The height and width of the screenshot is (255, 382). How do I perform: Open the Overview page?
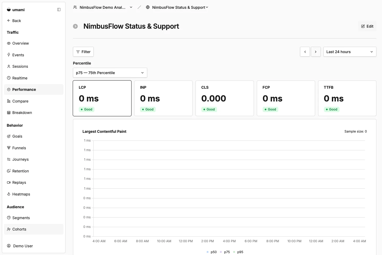point(34,43)
